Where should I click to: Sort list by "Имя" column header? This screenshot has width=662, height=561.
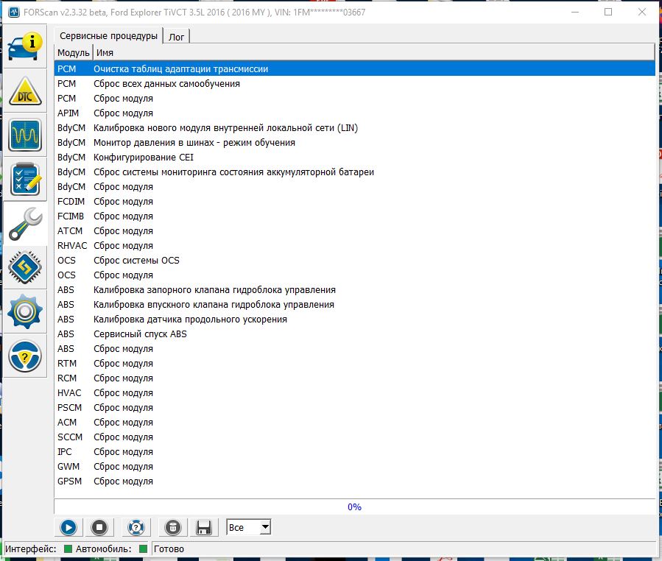point(105,53)
